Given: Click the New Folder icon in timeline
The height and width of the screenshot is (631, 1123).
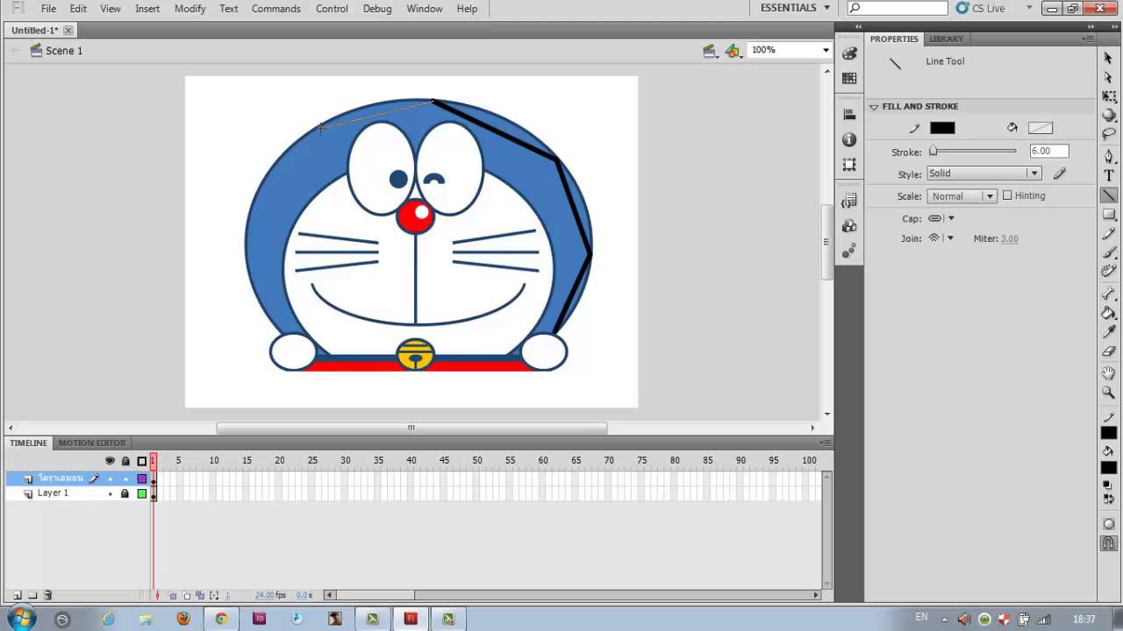Looking at the screenshot, I should pos(32,595).
